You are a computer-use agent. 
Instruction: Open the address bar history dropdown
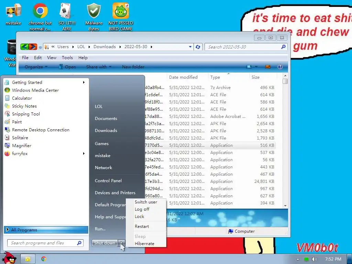pos(190,47)
